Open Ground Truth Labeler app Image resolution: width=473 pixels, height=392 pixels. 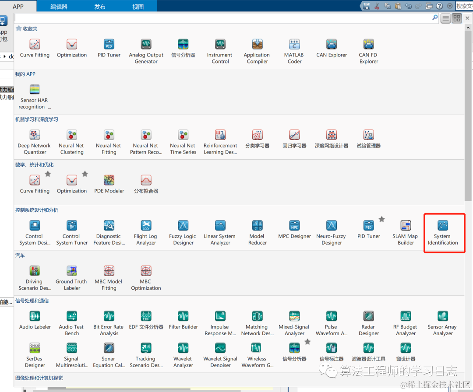[x=72, y=278]
